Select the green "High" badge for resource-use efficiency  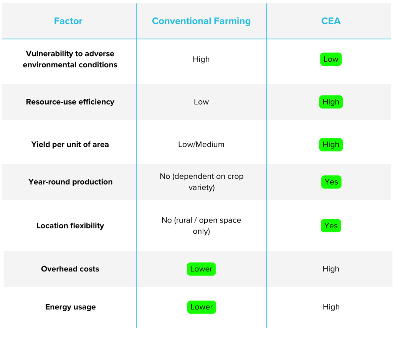click(330, 102)
